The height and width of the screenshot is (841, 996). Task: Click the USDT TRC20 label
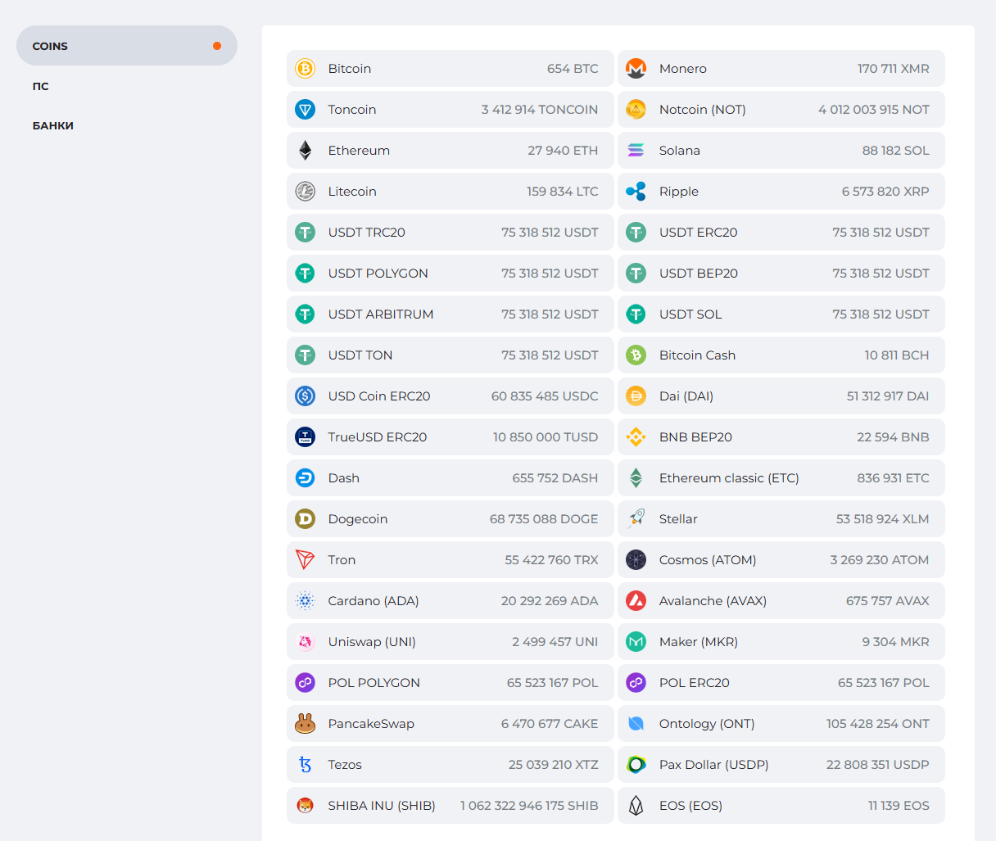[x=367, y=233]
